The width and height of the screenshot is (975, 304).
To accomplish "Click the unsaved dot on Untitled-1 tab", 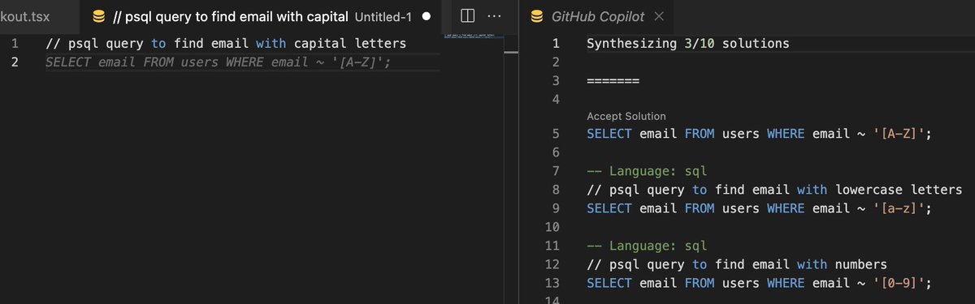I will coord(426,15).
